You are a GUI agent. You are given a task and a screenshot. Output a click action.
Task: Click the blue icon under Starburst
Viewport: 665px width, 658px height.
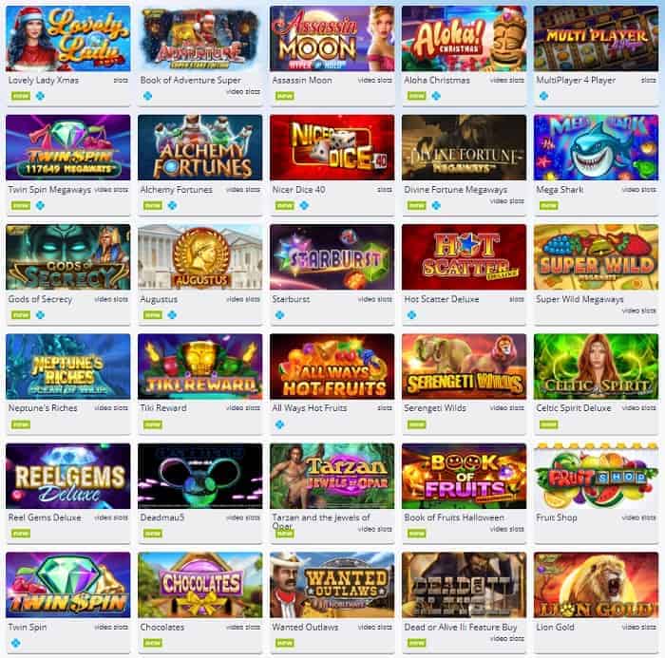279,314
